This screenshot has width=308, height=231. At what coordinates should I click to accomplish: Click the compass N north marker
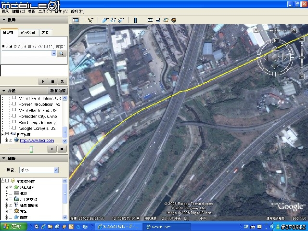275,40
